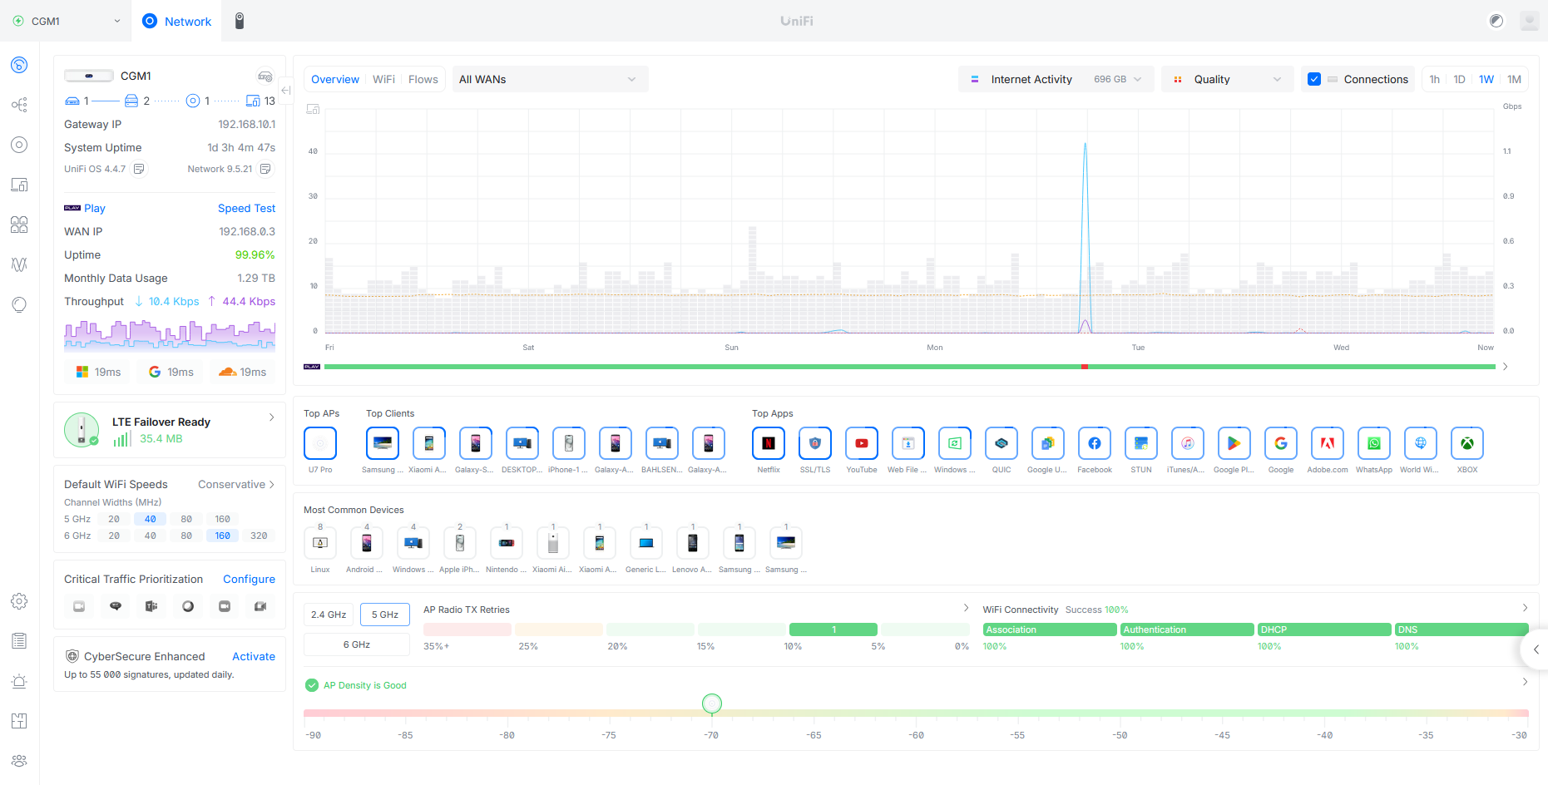
Task: Open the YouTube app icon in Top Apps
Action: [861, 443]
